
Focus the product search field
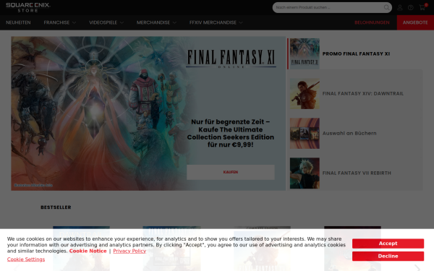pyautogui.click(x=332, y=7)
